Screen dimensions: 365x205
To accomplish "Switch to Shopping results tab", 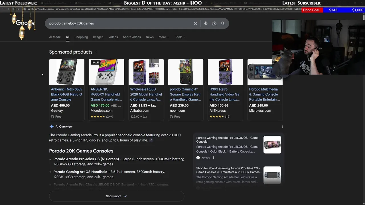I will 81,37.
